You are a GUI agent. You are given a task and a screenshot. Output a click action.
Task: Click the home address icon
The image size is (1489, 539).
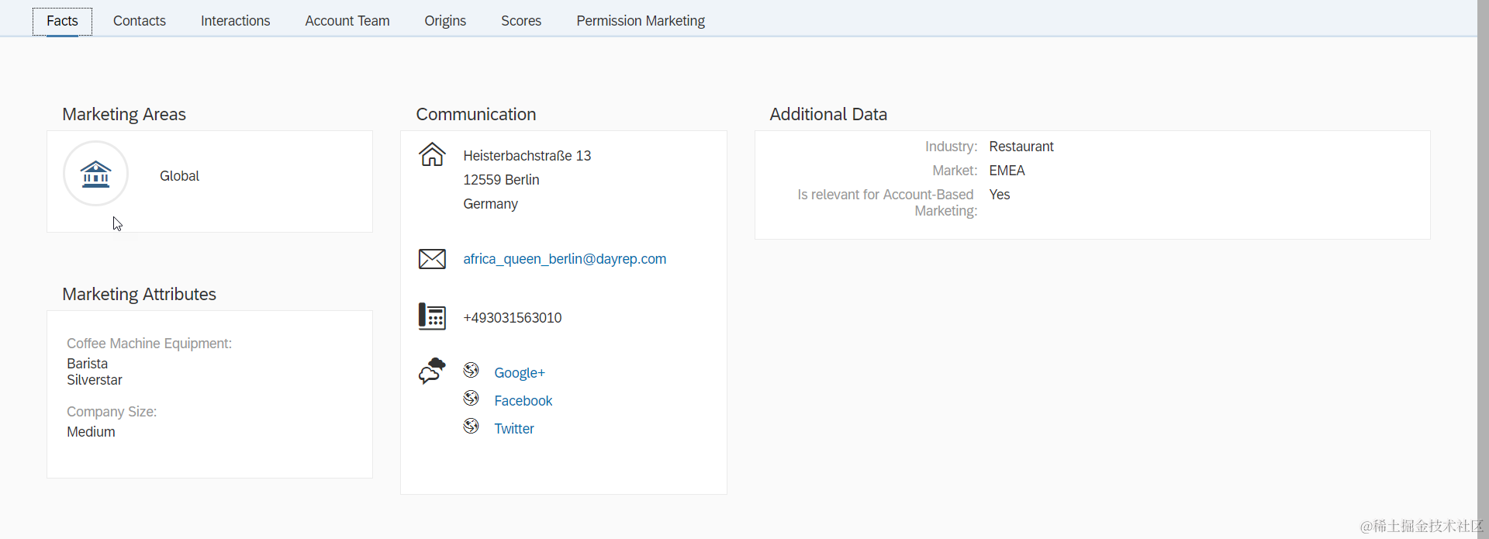click(432, 154)
